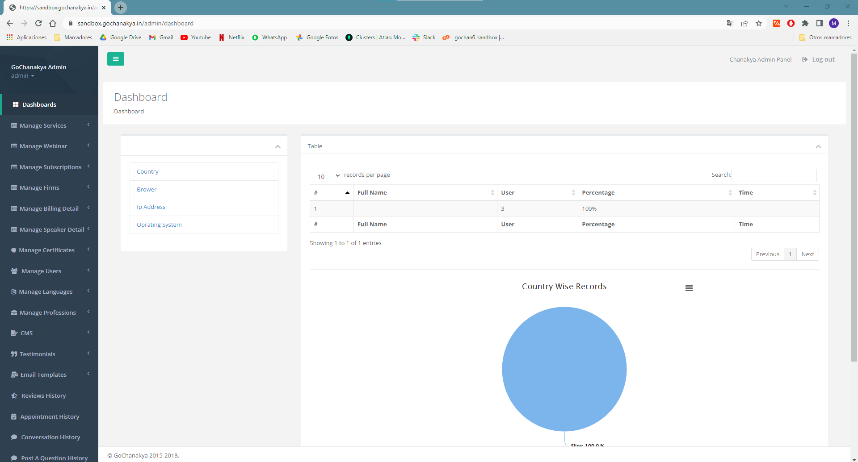Select the Ip Address filter link

pos(151,207)
